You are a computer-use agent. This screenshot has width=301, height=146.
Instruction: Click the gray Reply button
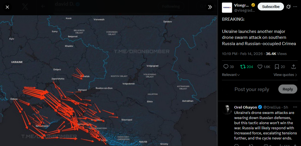coord(288,89)
